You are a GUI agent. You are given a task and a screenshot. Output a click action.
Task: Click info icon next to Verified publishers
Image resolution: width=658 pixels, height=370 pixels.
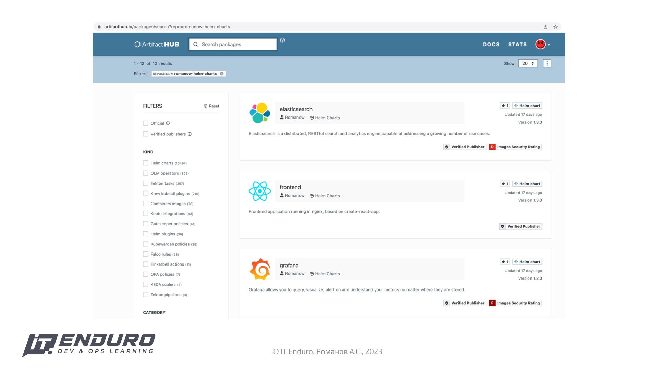point(190,134)
